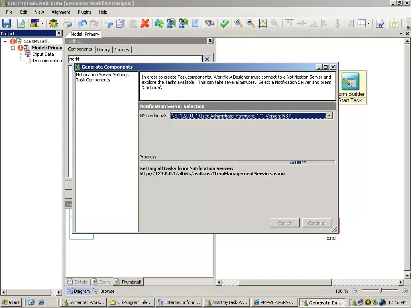This screenshot has width=411, height=308.
Task: Open the Plugins menu
Action: tap(84, 12)
